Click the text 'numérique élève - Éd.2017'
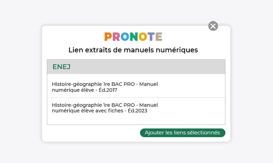 [85, 90]
